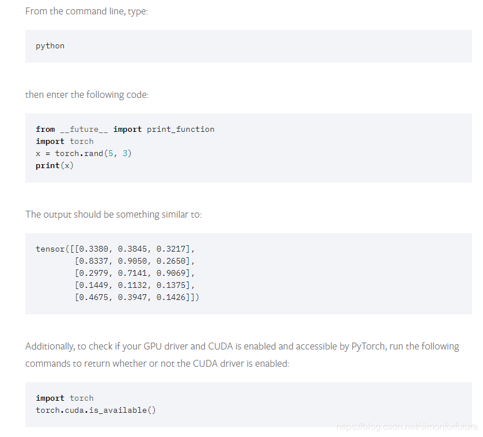This screenshot has height=437, width=483.
Task: Click the 'torch.cuda.is_available()' line
Action: pyautogui.click(x=96, y=410)
